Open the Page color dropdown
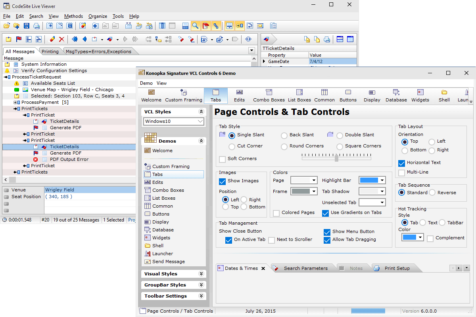This screenshot has width=476, height=317. 314,180
